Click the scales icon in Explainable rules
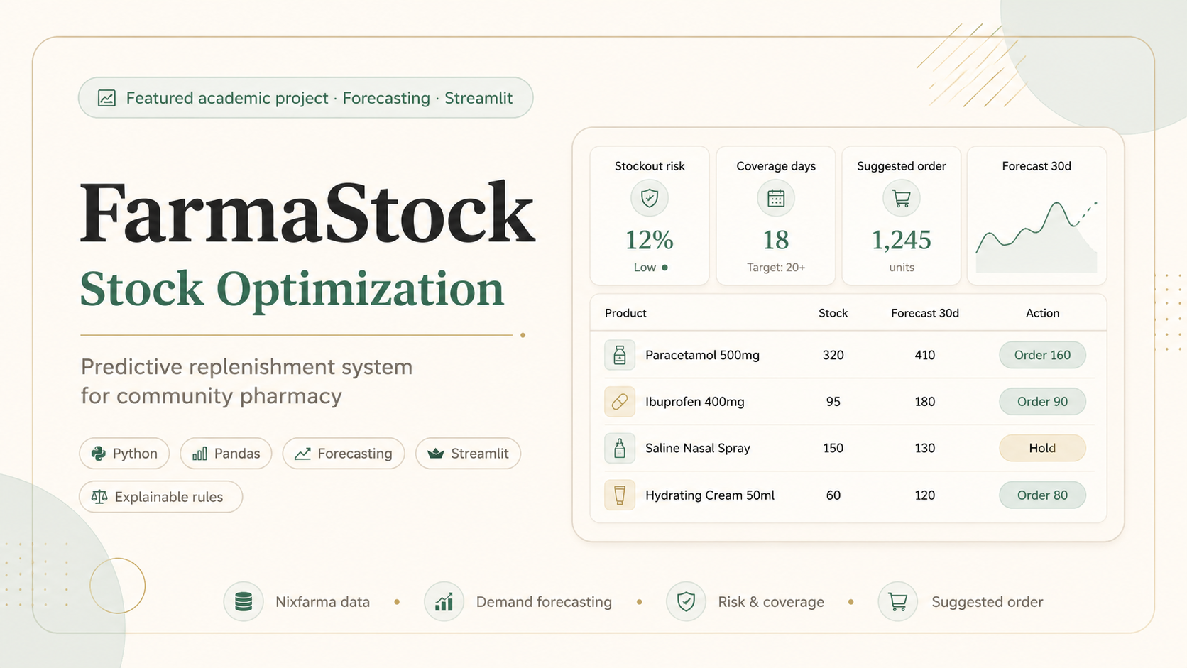1187x668 pixels. tap(99, 497)
